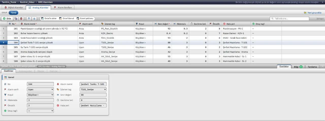The image size is (325, 121).
Task: Switch to Dijital Alarmlar tab
Action: [x=14, y=8]
